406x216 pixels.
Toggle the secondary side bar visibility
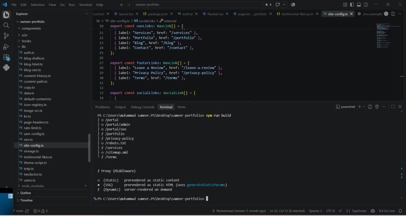366,5
